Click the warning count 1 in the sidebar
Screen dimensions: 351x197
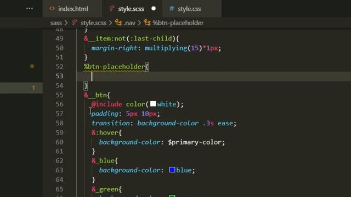click(x=33, y=88)
